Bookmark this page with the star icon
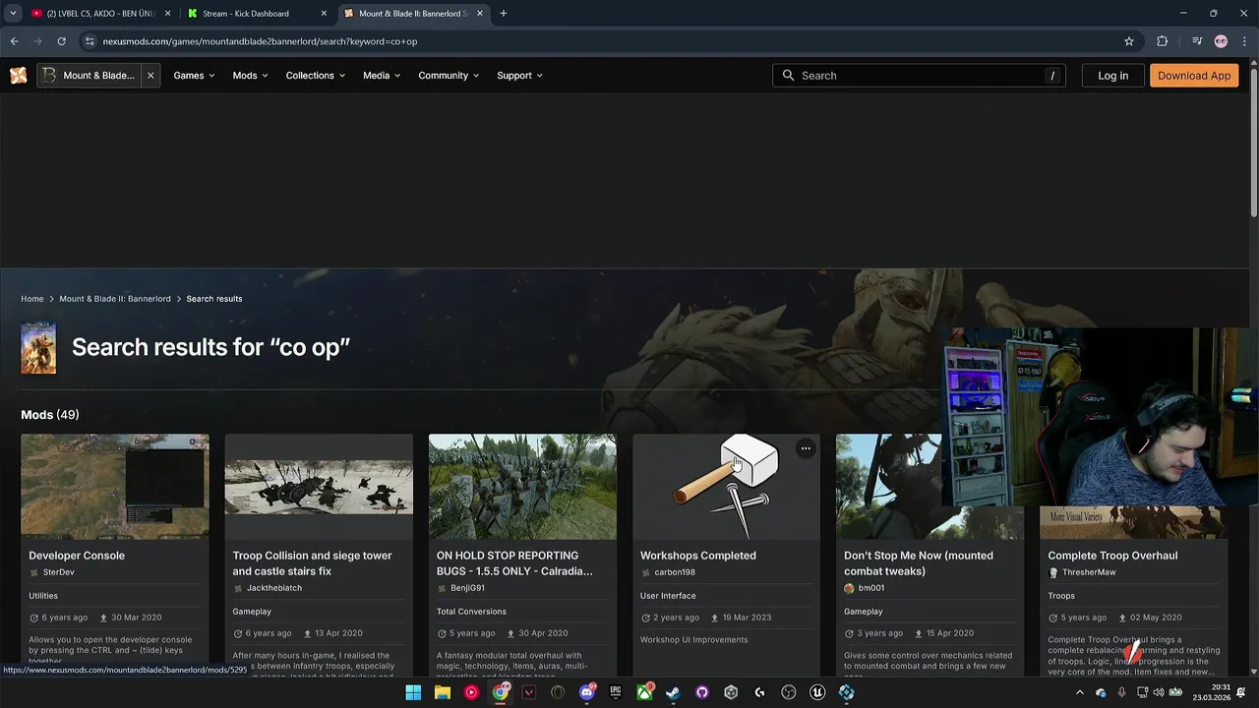1259x708 pixels. (x=1129, y=41)
